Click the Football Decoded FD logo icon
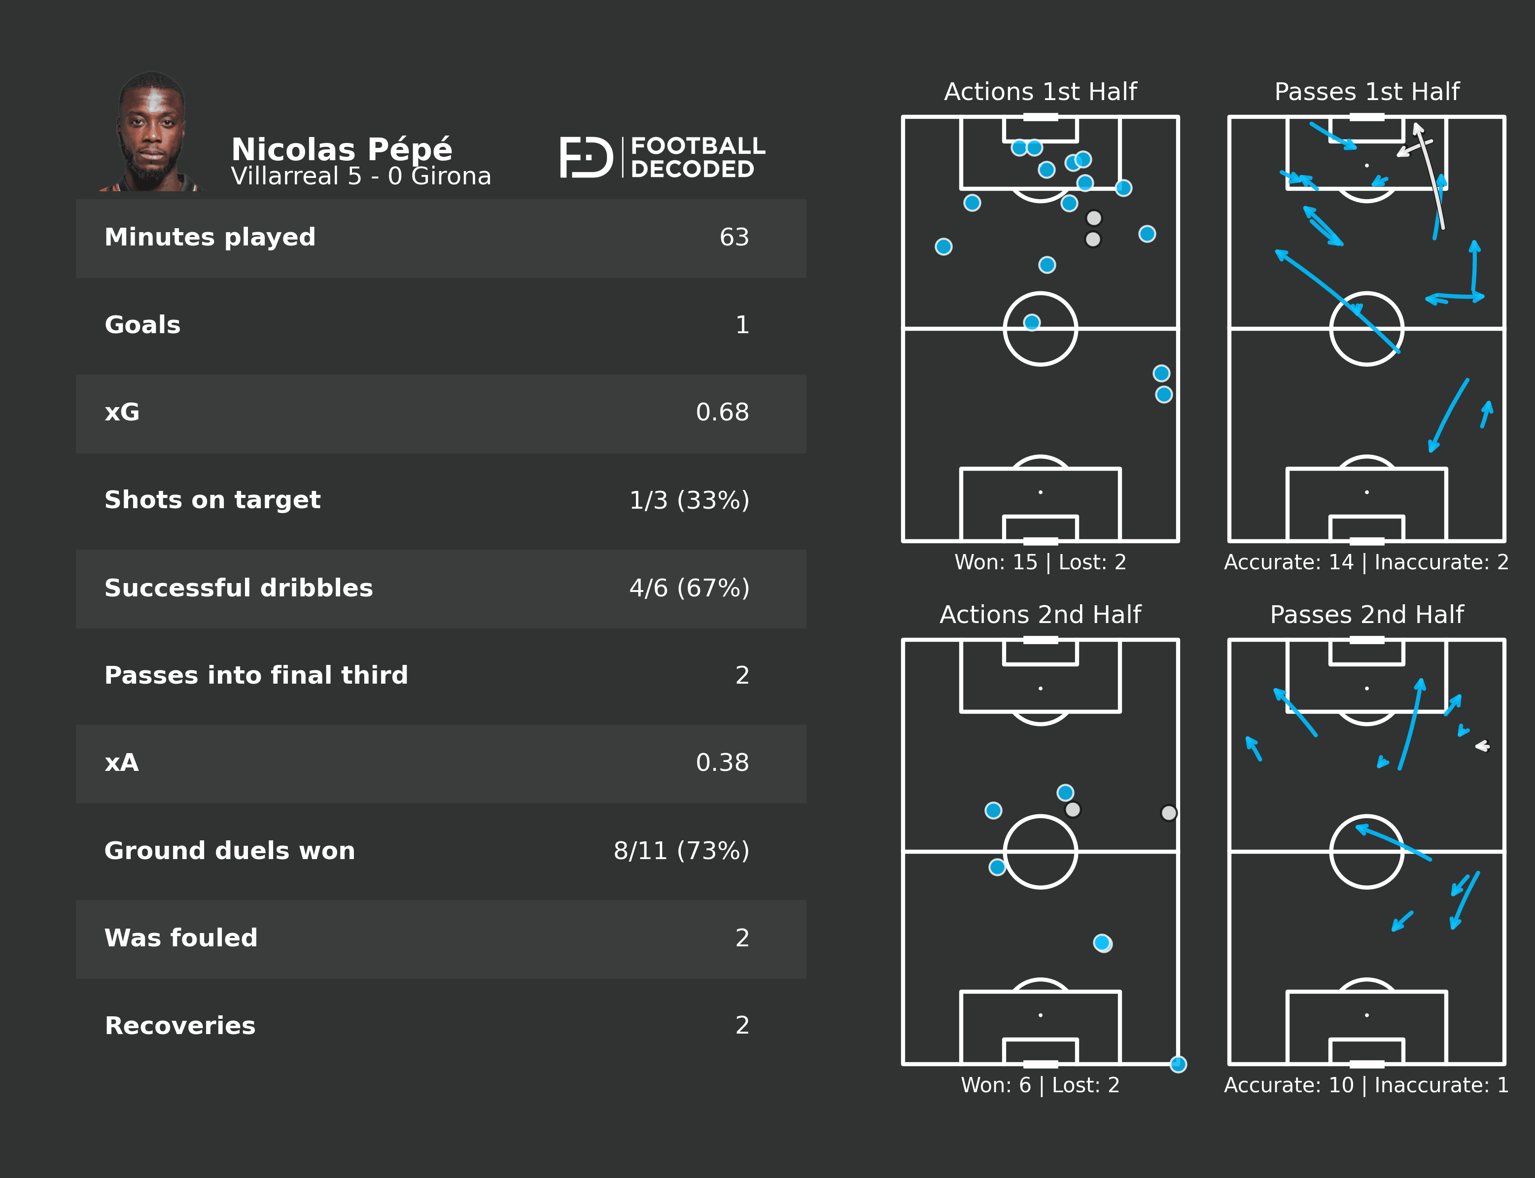Viewport: 1535px width, 1178px height. 586,158
